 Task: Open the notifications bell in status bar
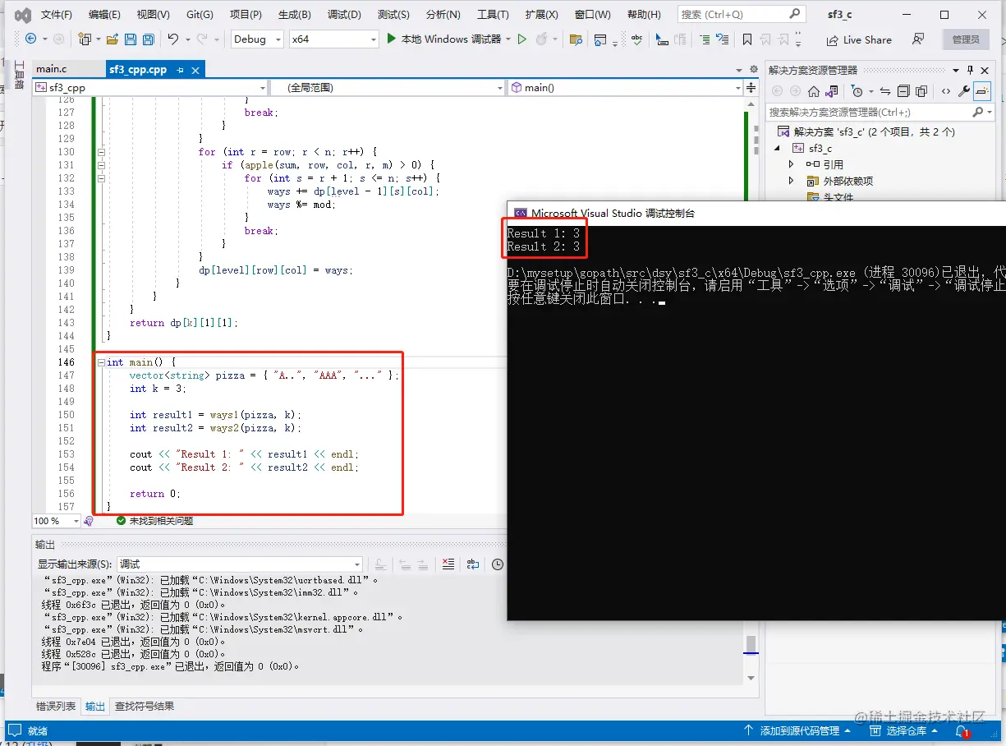click(961, 730)
